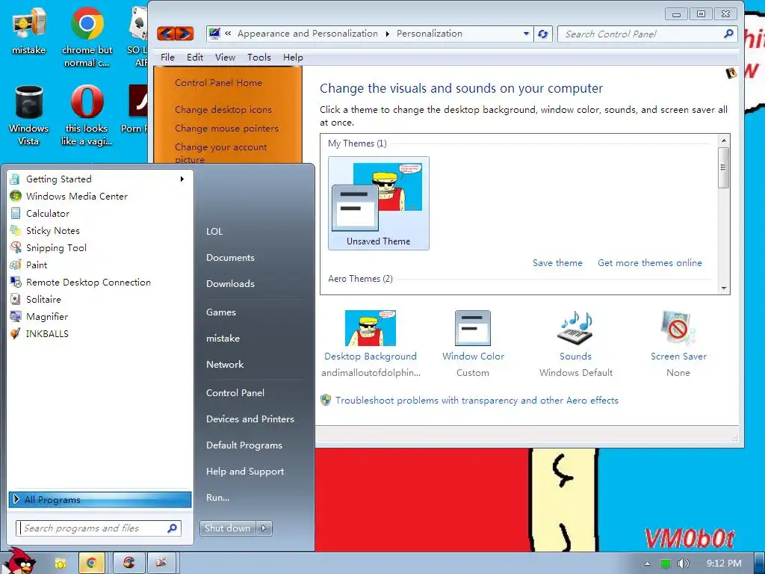Expand breadcrumb arrow after Appearance and Personalization
The width and height of the screenshot is (765, 574).
(x=388, y=34)
